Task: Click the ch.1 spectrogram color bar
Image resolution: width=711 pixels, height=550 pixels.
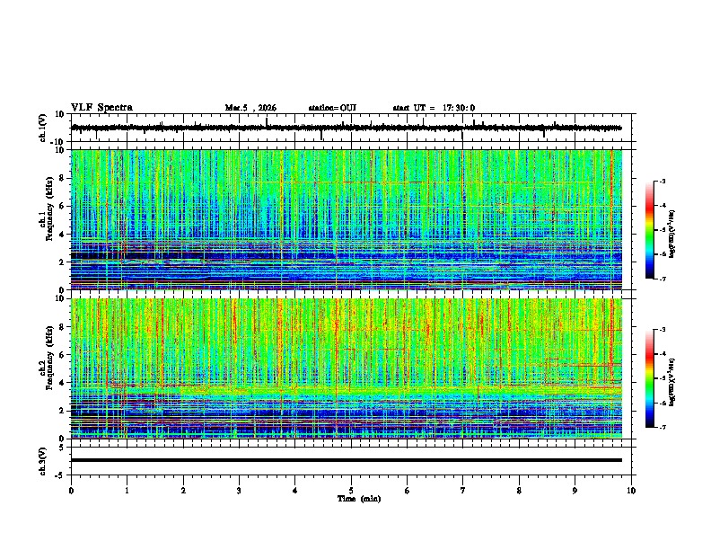Action: [x=649, y=230]
